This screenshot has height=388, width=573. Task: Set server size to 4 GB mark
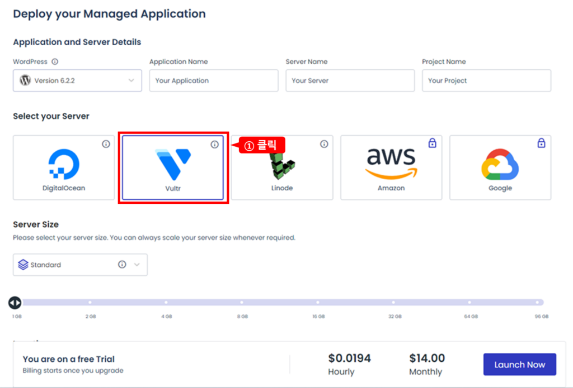click(166, 303)
